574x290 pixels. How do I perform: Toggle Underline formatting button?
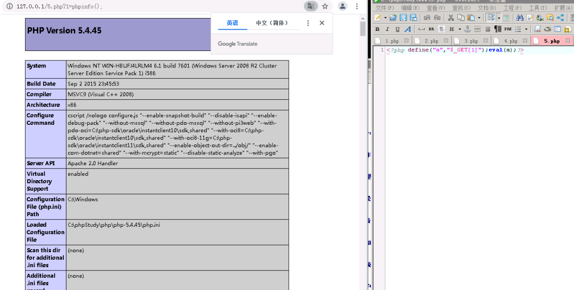[398, 29]
